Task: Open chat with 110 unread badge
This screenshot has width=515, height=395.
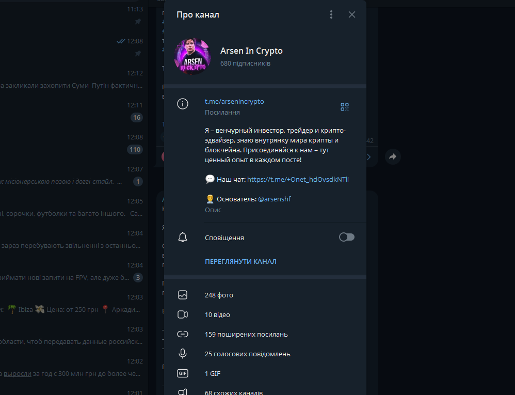Action: click(x=74, y=143)
